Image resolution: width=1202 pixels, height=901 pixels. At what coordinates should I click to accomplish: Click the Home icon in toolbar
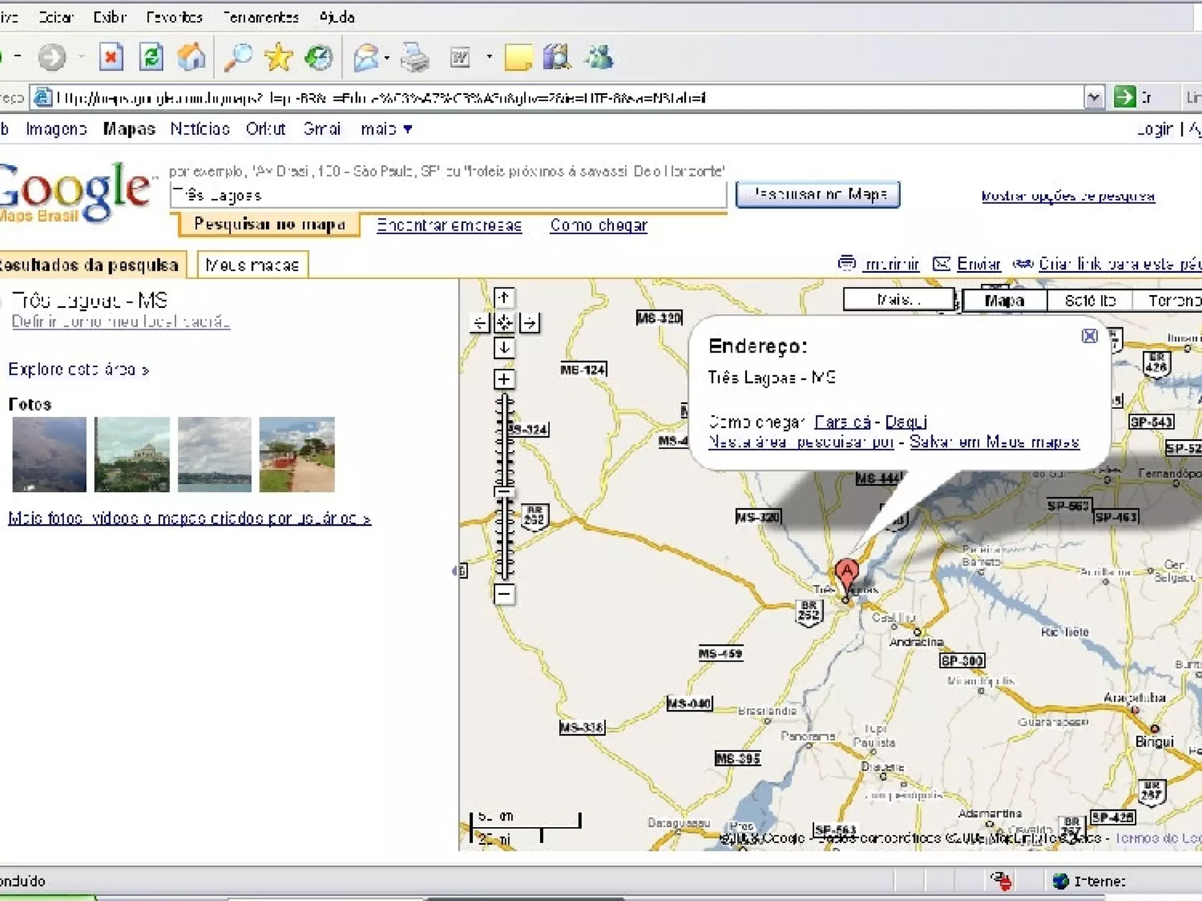[191, 57]
